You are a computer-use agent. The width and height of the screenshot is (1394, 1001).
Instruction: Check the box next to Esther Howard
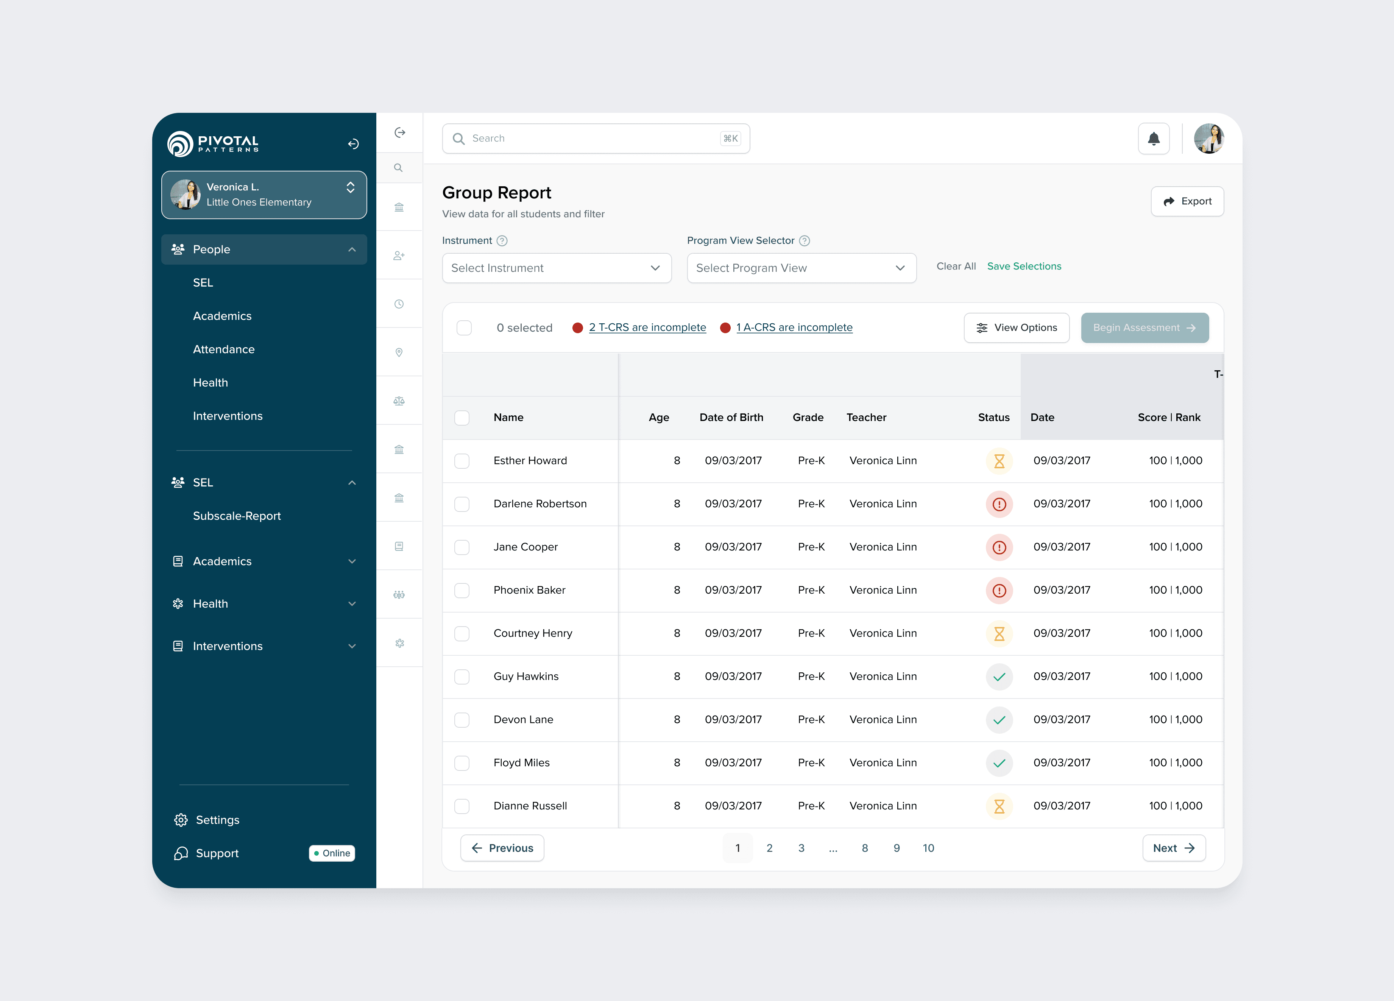462,461
